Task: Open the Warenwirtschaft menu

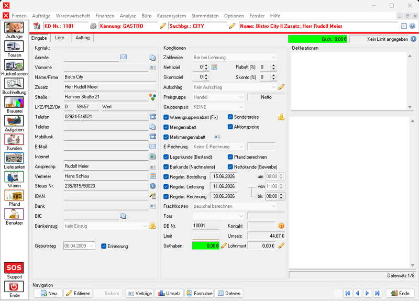Action: [x=73, y=16]
